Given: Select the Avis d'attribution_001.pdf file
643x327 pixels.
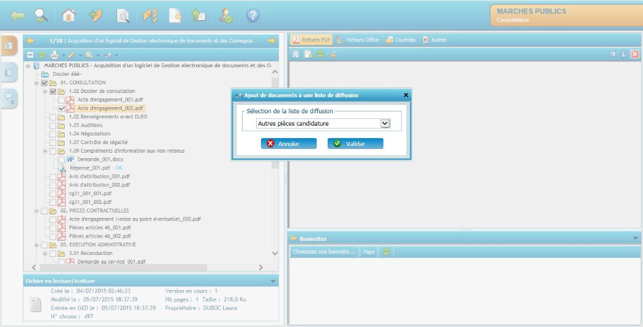Looking at the screenshot, I should [x=99, y=176].
